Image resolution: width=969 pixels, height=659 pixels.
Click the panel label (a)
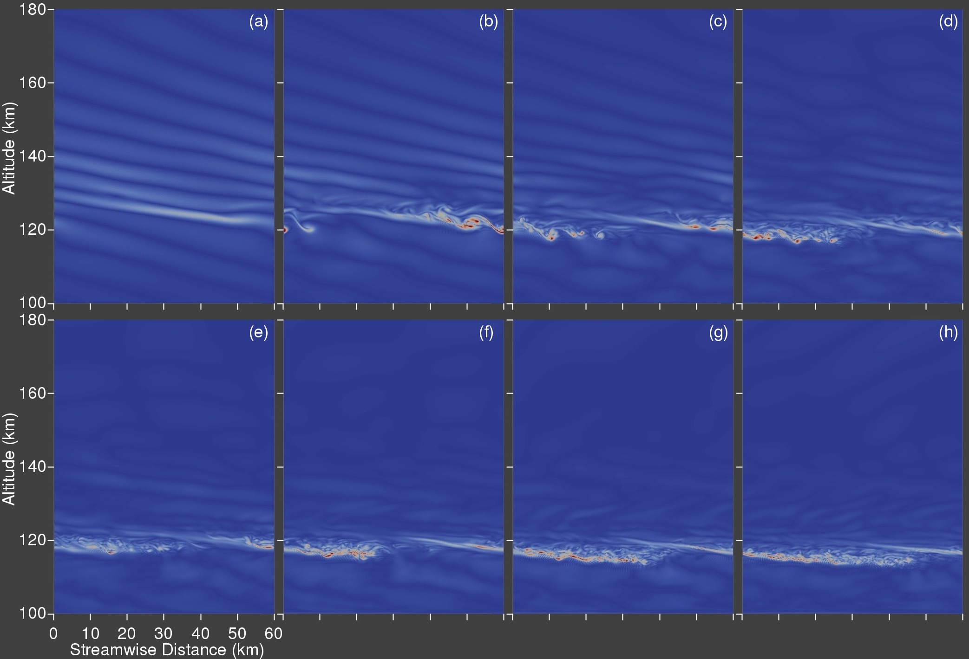click(259, 22)
